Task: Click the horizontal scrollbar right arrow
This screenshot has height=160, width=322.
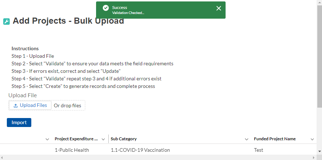Action: point(314,157)
